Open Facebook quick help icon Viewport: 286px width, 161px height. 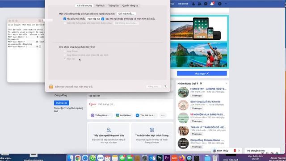pos(219,4)
